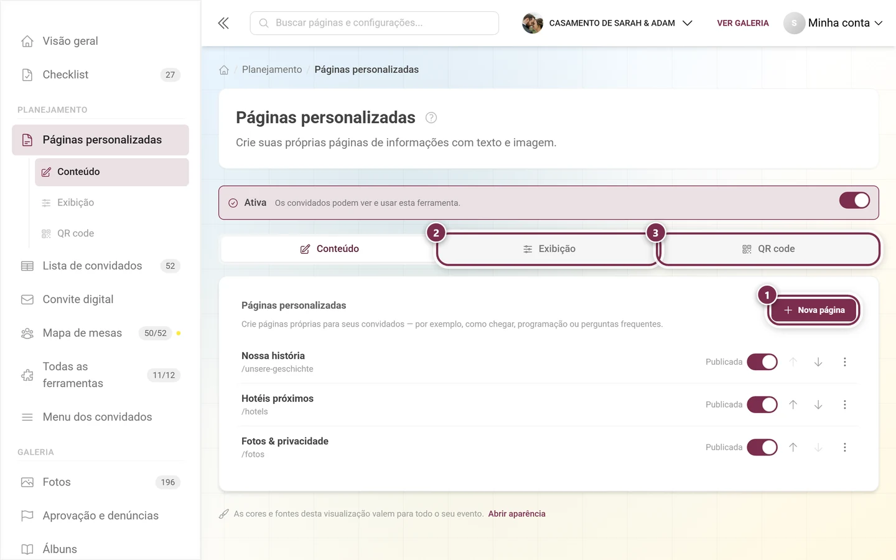Toggle the Ativa tool switch off
Image resolution: width=896 pixels, height=560 pixels.
(x=854, y=200)
